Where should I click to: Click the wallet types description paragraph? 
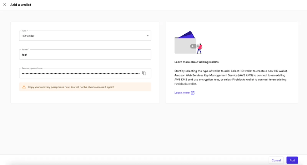pos(231,77)
